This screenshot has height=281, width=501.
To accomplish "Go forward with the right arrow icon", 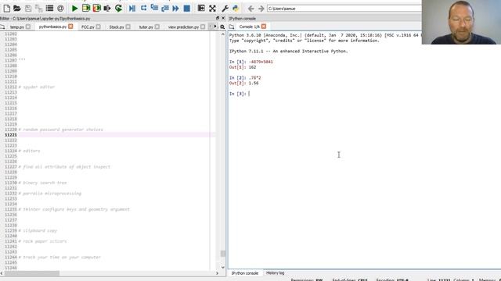I will point(261,9).
